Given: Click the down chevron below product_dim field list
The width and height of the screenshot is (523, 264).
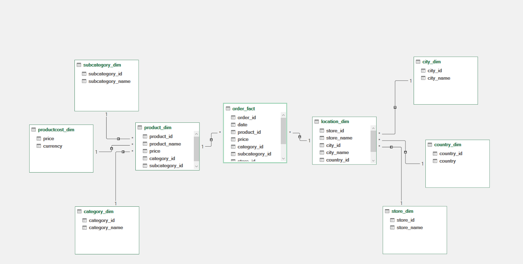Looking at the screenshot, I should [196, 166].
